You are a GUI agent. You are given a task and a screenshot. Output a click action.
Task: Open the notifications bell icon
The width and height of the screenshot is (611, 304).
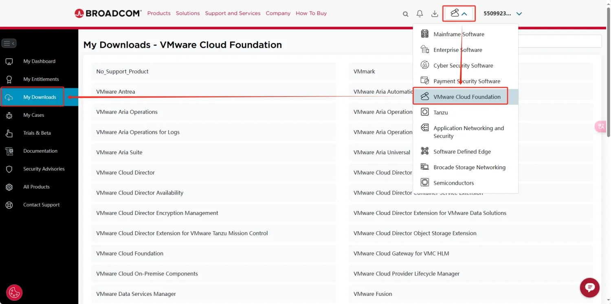click(x=420, y=14)
